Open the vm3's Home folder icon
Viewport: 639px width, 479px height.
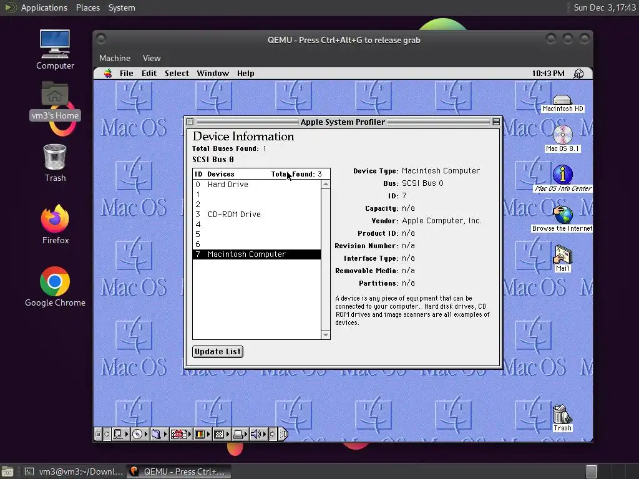[x=55, y=101]
